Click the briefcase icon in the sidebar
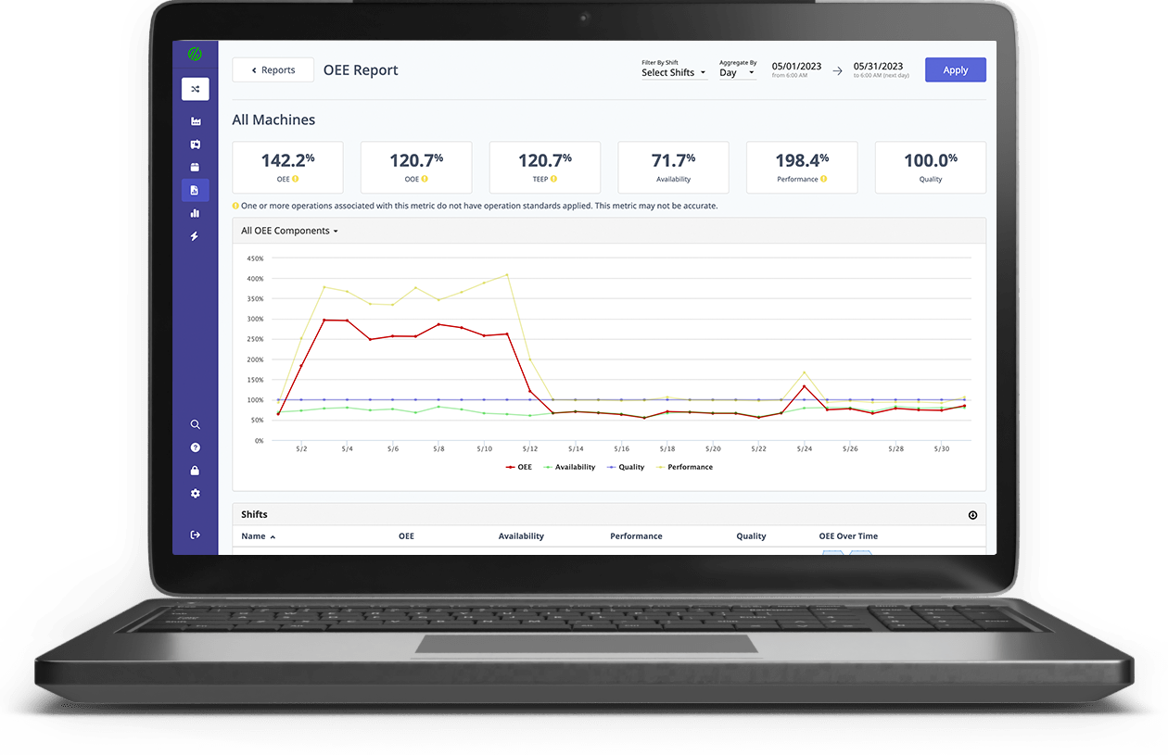Viewport: 1168px width, 755px height. click(195, 167)
